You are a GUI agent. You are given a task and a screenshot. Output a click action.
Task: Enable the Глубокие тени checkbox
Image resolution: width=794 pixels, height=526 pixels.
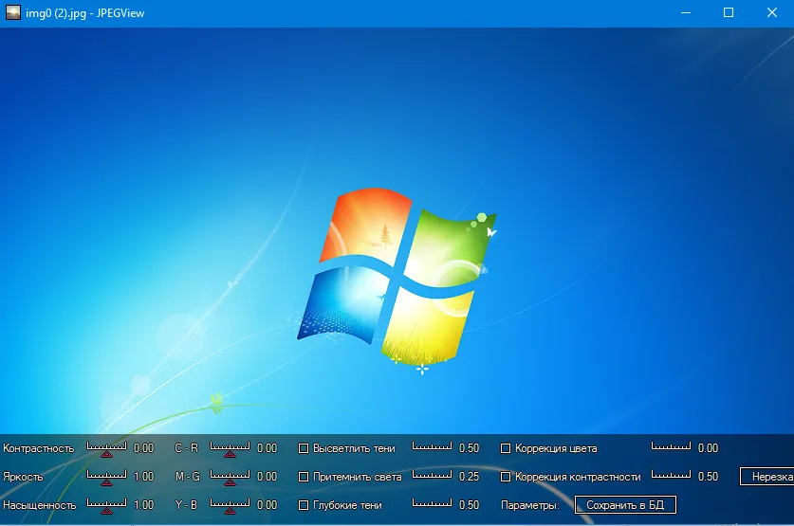pyautogui.click(x=304, y=505)
